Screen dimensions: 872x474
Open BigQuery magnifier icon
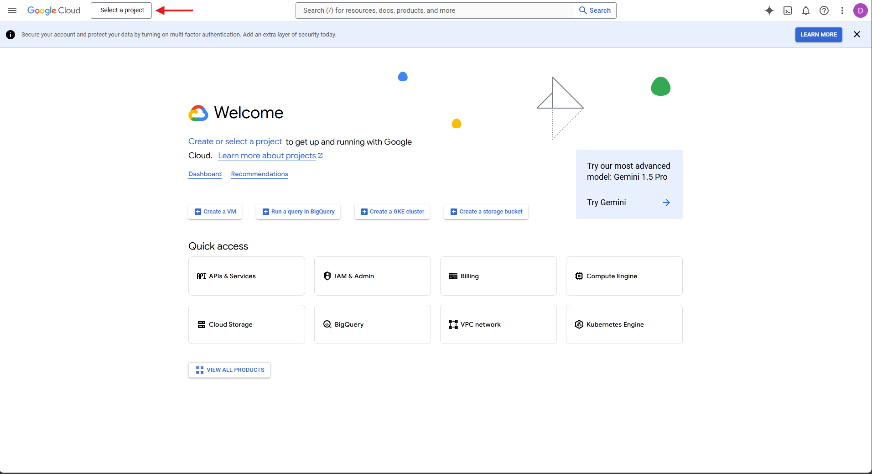(x=327, y=324)
